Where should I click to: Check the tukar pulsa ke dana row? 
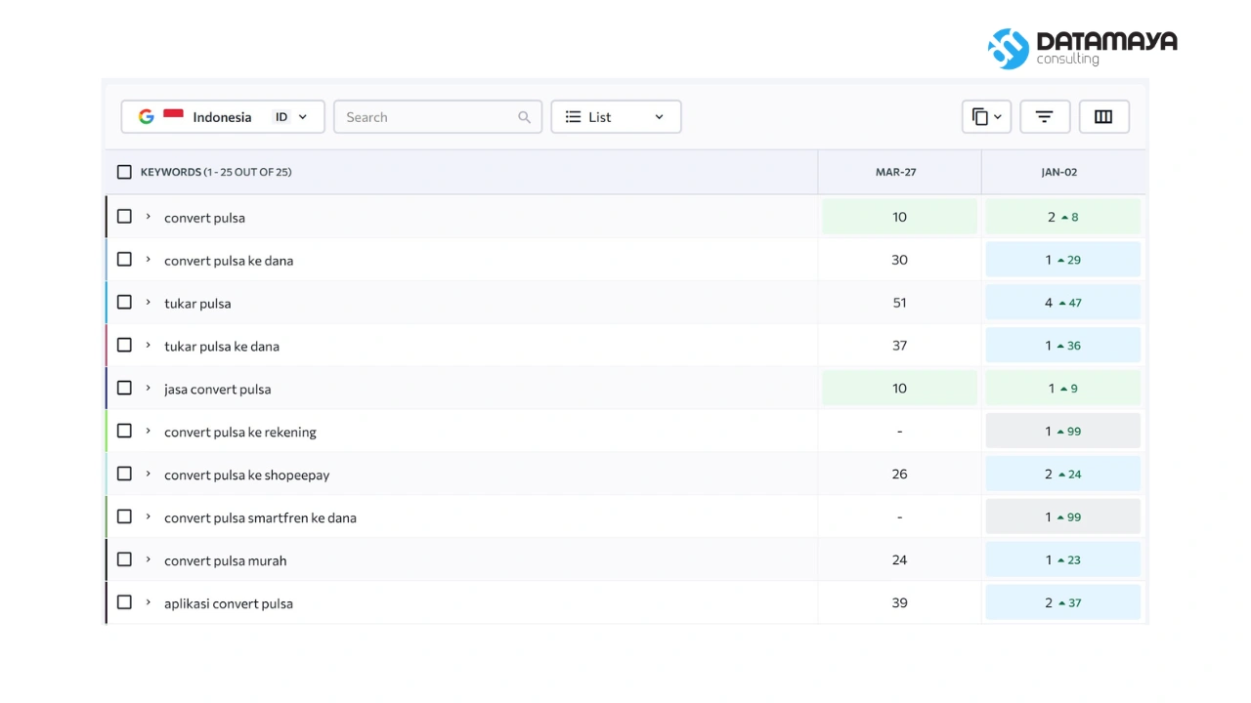click(124, 345)
